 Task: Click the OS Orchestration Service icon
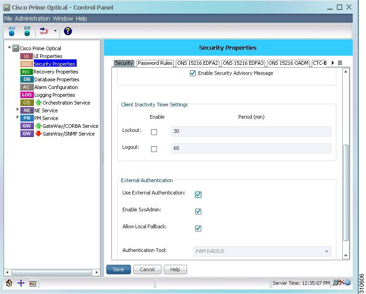[26, 103]
